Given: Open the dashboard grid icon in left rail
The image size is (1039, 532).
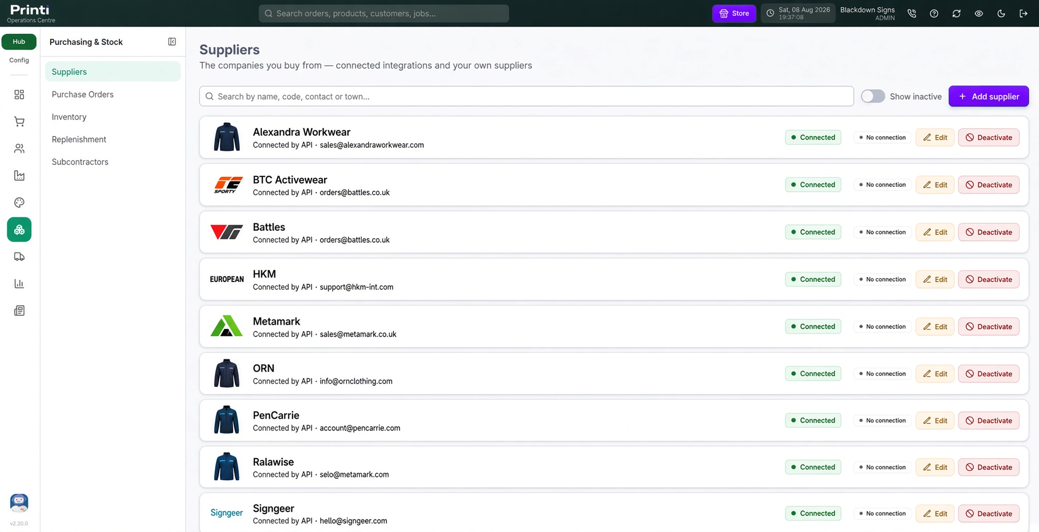Looking at the screenshot, I should (x=19, y=94).
